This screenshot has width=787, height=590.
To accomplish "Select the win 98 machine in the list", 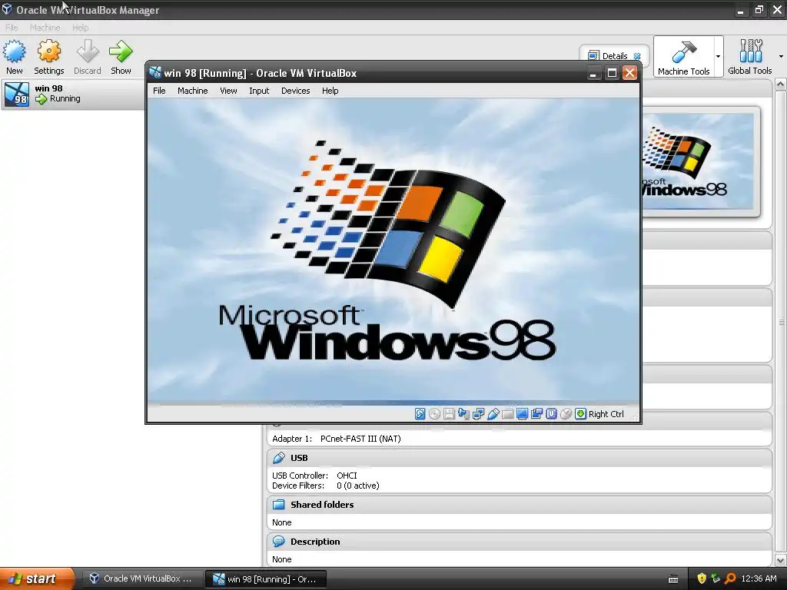I will click(73, 94).
